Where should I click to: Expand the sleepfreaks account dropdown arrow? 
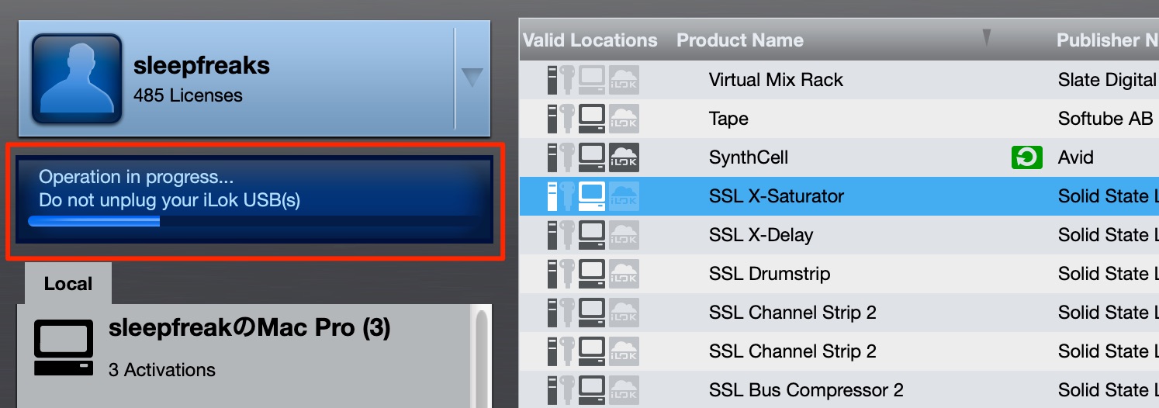tap(472, 77)
